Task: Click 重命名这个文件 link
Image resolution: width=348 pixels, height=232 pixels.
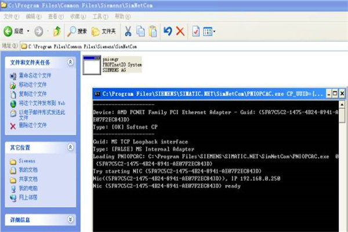Action: coord(35,75)
